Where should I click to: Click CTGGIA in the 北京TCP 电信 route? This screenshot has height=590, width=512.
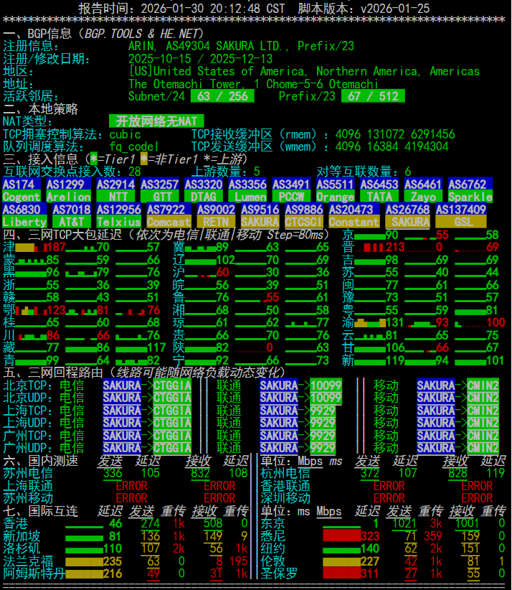172,385
